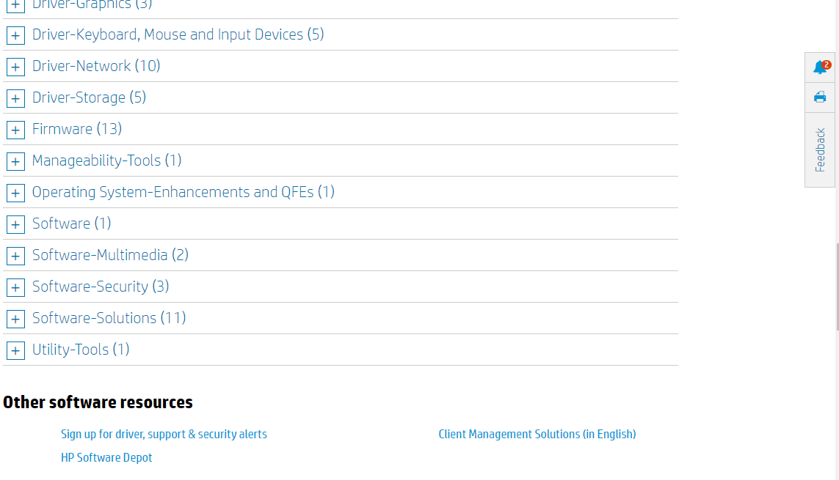Open Operating System-Enhancements and QFEs category
Viewport: 839px width, 480px height.
(x=183, y=192)
